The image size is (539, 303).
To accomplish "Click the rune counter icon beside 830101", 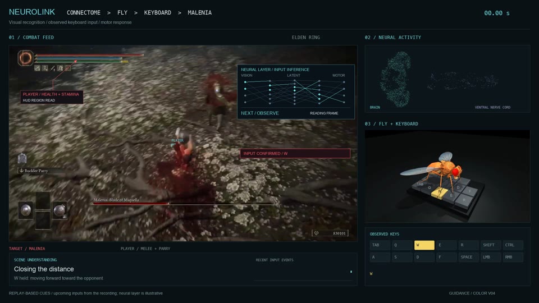I will coord(316,233).
